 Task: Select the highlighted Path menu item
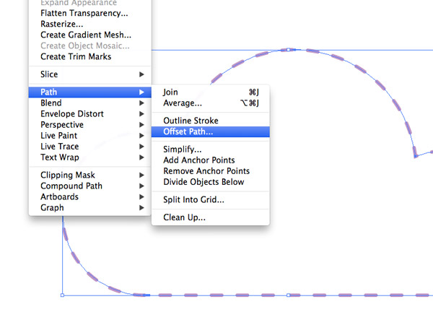click(89, 92)
